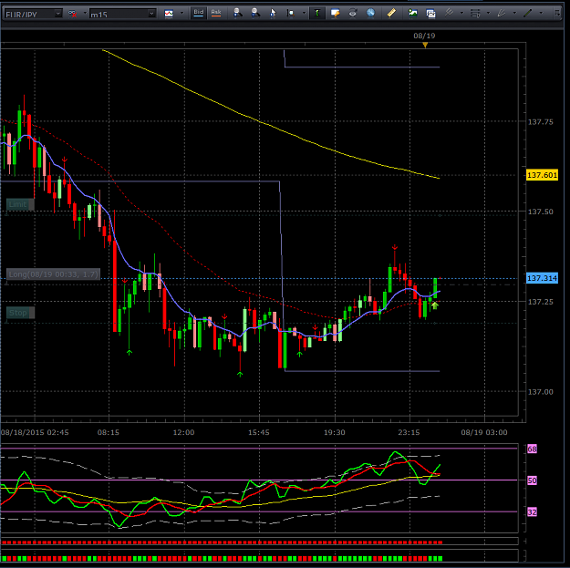570x568 pixels.
Task: Click the 137.75 price axis label
Action: tap(540, 122)
